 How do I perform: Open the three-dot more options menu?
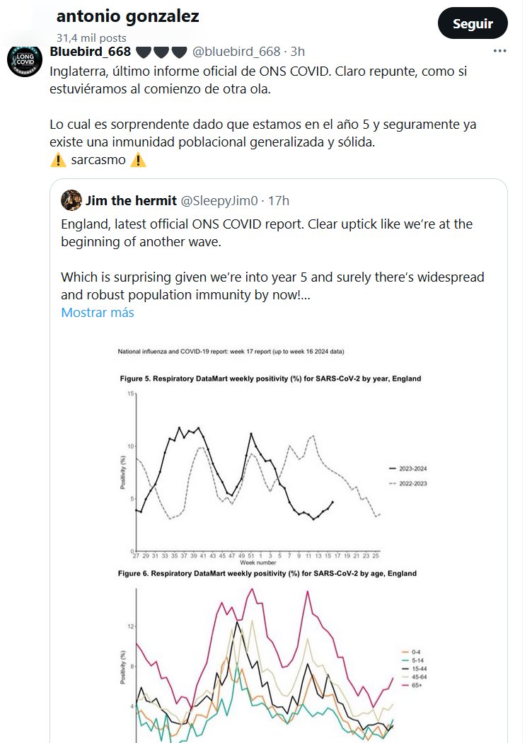pyautogui.click(x=500, y=52)
